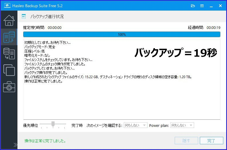The height and width of the screenshot is (150, 227).
Task: Open the Restore icon in sidebar
Action: point(9,54)
